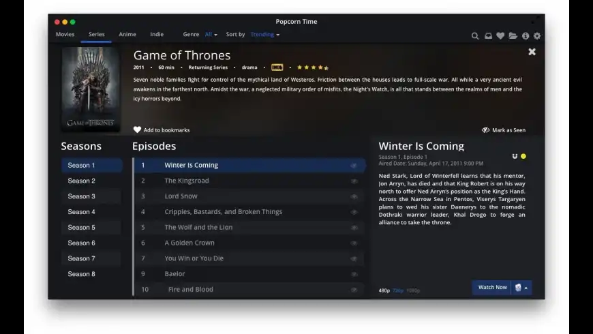This screenshot has width=593, height=334.
Task: Select episode The Wolf and the Lion
Action: point(249,228)
